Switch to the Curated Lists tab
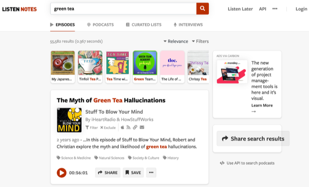 coord(143,25)
